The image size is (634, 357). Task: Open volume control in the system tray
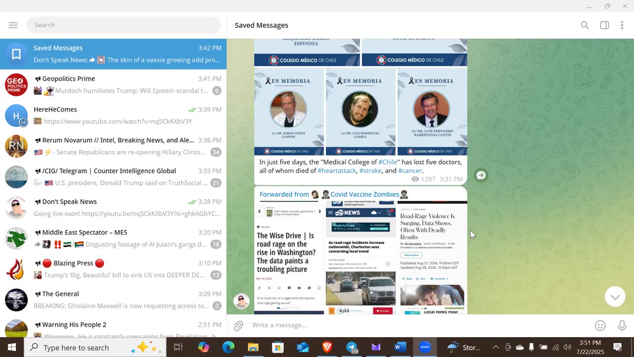tap(567, 347)
